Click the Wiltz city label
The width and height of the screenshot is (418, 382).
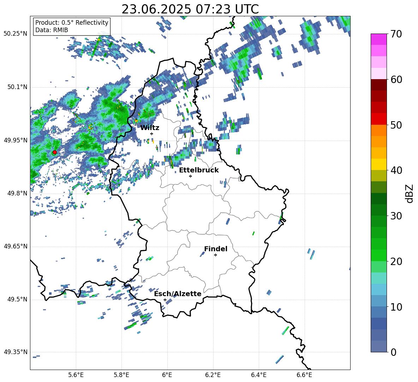click(150, 128)
